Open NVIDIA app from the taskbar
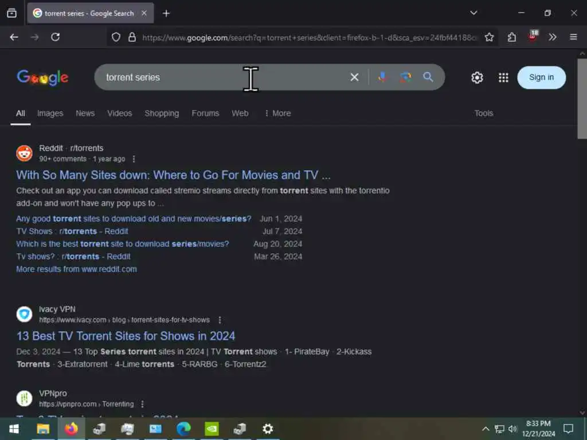The image size is (587, 440). pos(212,429)
